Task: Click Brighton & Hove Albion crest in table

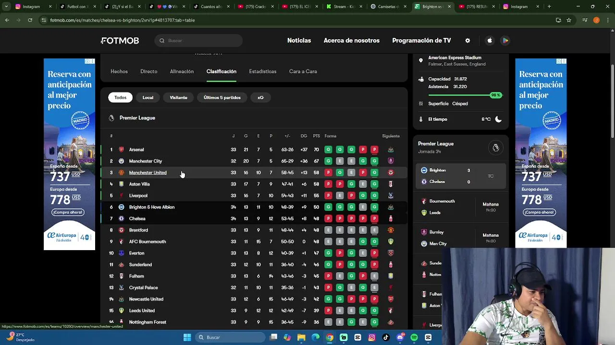Action: tap(121, 207)
